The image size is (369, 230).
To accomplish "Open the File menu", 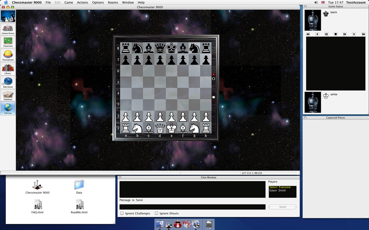I will click(x=48, y=3).
